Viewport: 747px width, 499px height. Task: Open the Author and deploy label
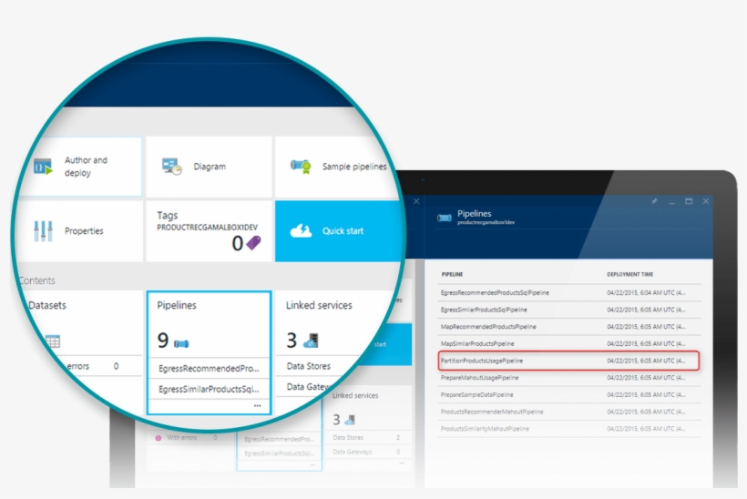[x=87, y=166]
